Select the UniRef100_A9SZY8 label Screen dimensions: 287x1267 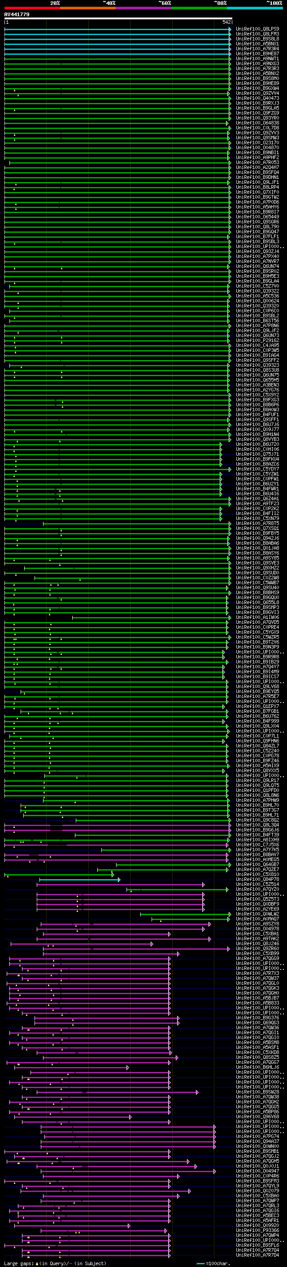257,924
